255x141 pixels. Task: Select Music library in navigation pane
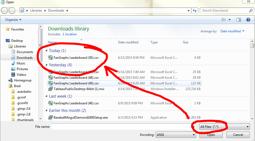tap(21, 63)
